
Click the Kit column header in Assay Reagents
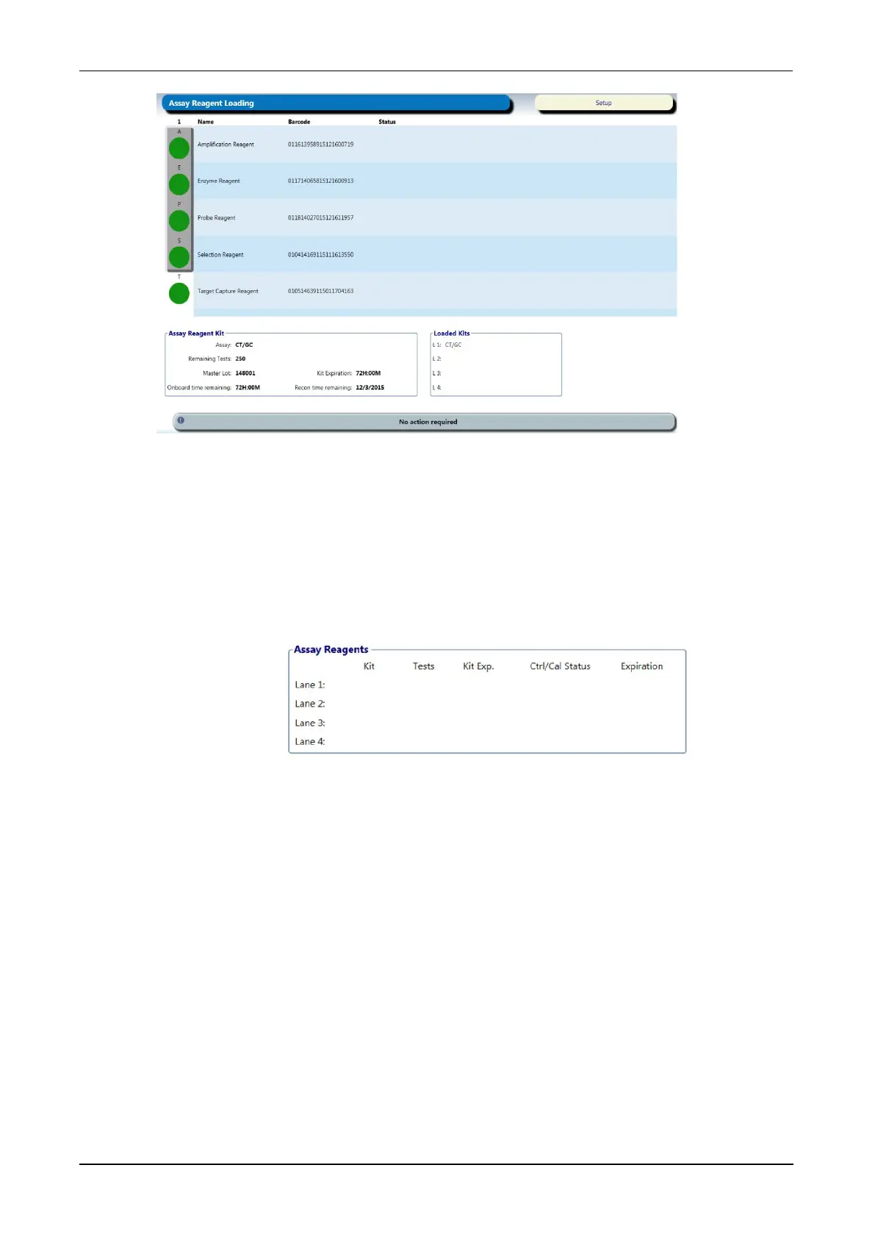369,666
